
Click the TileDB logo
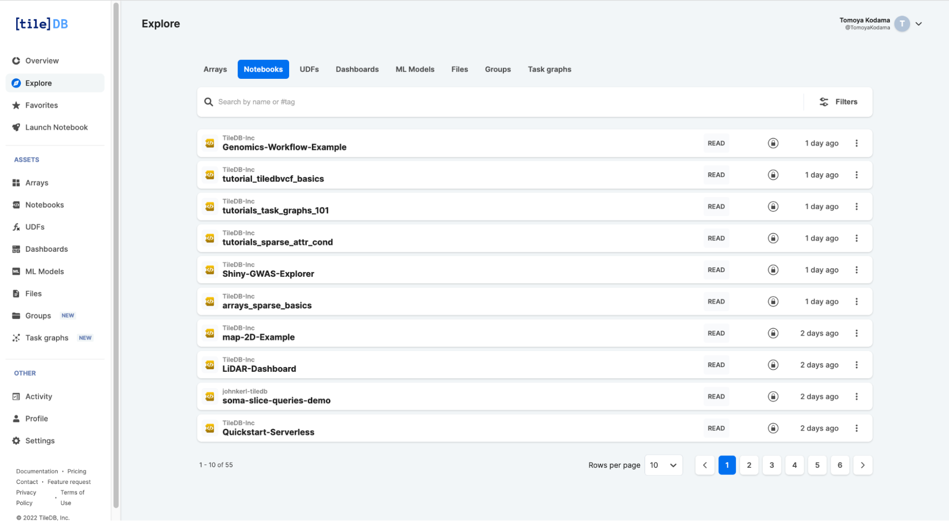(x=42, y=24)
